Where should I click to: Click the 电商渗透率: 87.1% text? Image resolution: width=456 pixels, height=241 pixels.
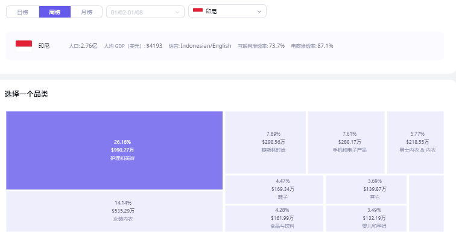click(312, 46)
